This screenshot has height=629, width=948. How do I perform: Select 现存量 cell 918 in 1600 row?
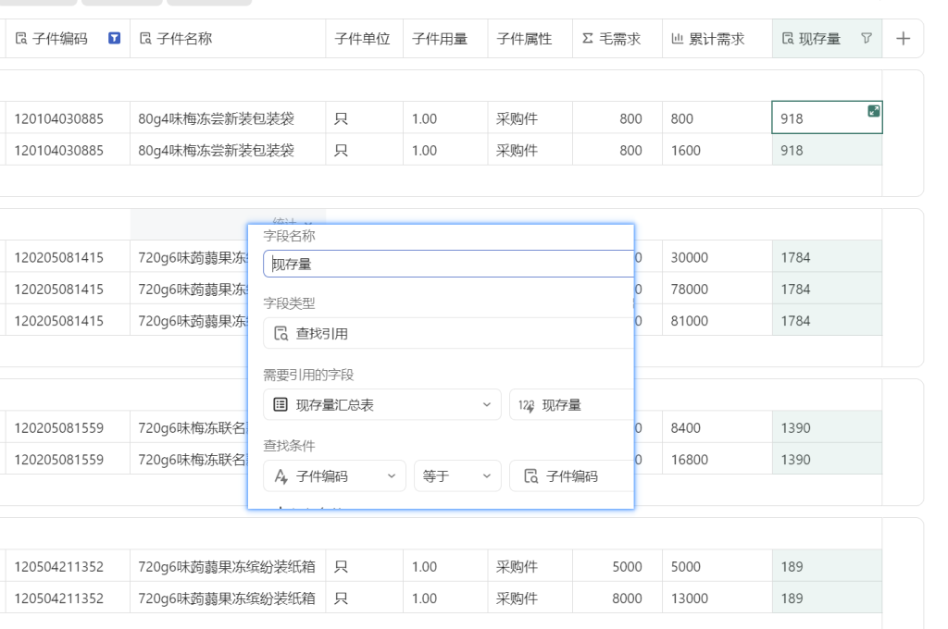(827, 150)
